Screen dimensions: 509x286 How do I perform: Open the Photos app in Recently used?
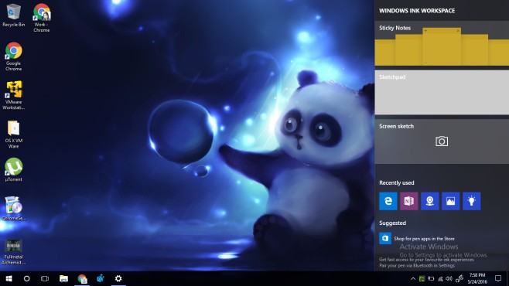(x=450, y=201)
